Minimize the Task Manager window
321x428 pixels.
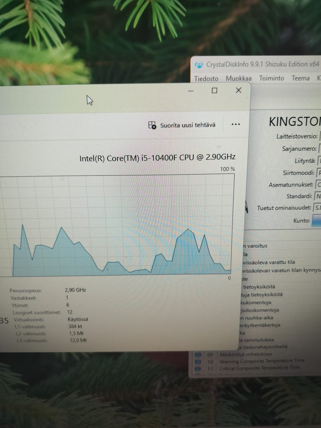[191, 91]
